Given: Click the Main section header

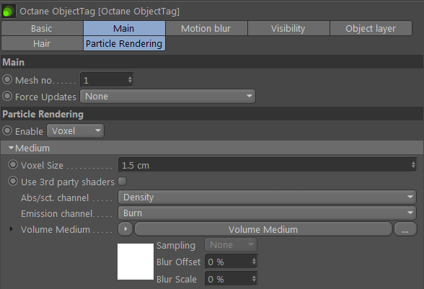Looking at the screenshot, I should click(212, 62).
